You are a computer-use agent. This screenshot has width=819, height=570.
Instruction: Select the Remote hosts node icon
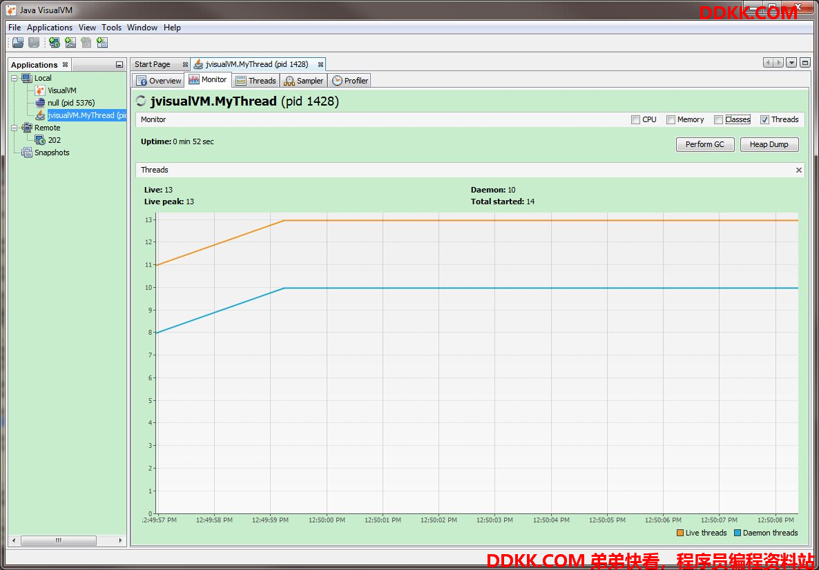tap(27, 128)
